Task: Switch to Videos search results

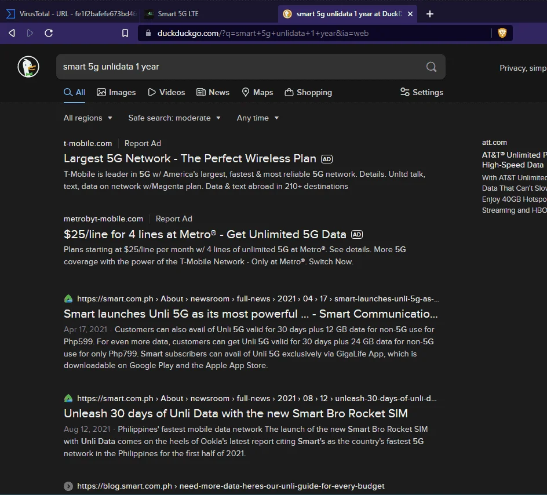Action: 166,92
